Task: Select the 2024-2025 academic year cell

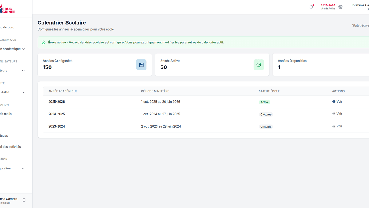Action: [x=57, y=114]
